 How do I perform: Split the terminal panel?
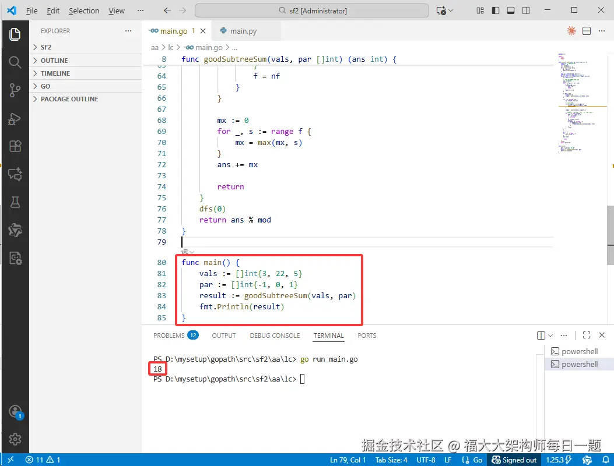[x=541, y=336]
